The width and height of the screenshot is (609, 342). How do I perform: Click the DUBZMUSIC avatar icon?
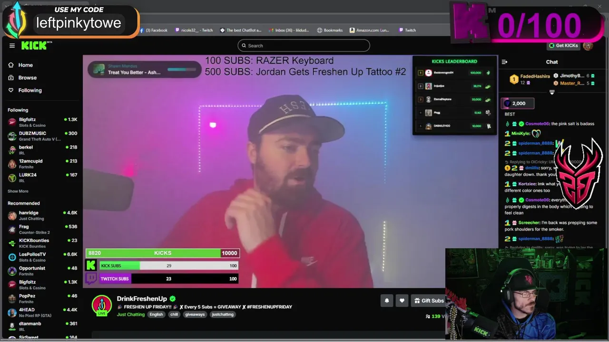point(12,136)
